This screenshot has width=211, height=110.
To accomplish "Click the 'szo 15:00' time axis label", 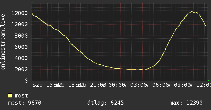I will point(47,85).
